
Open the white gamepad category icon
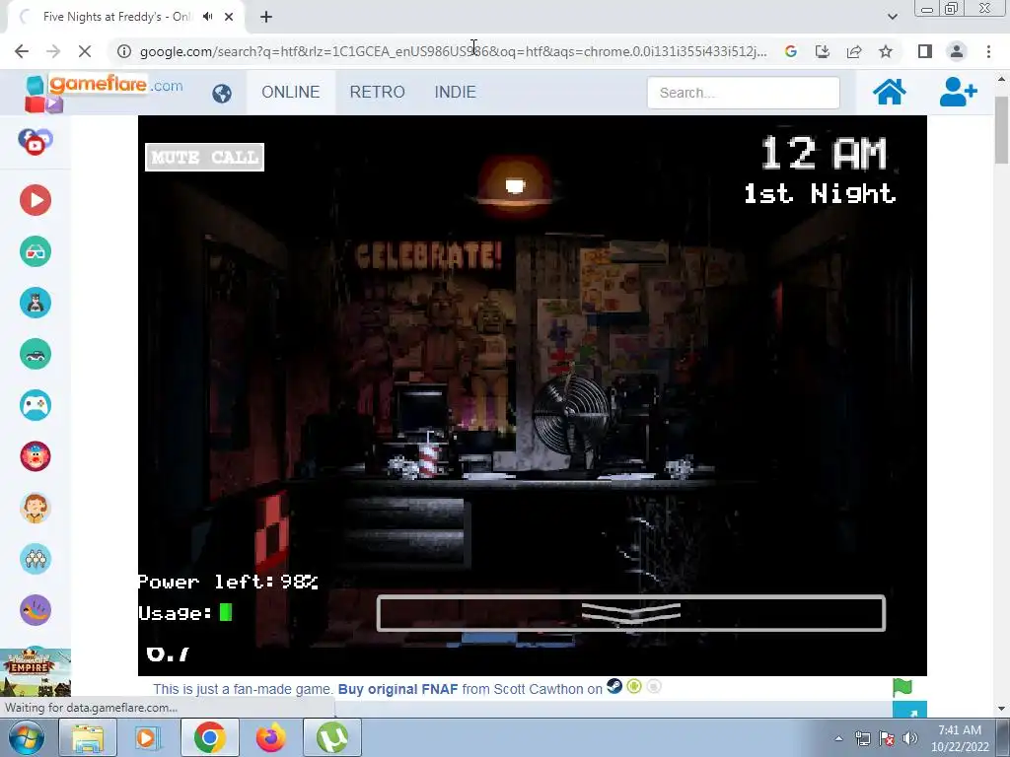36,405
